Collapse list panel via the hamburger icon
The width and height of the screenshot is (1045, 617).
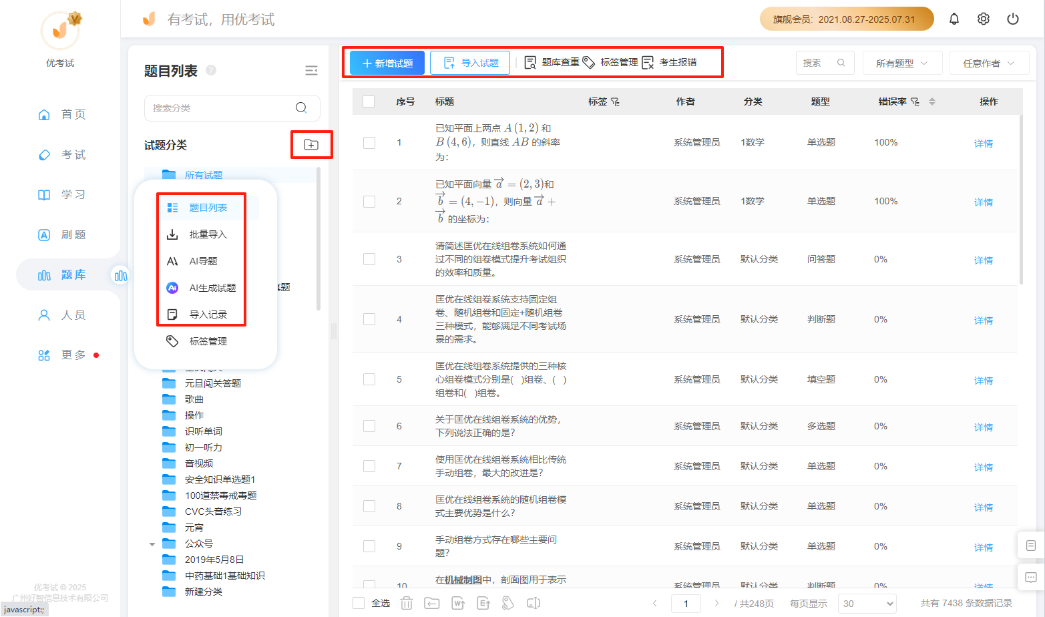[311, 71]
